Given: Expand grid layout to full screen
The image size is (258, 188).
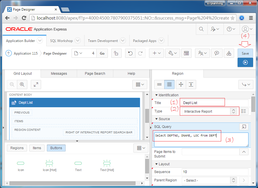Looking at the screenshot, I should coord(36,85).
